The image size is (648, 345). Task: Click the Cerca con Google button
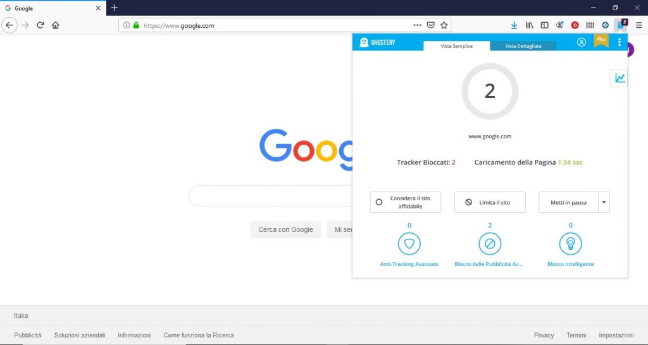[285, 229]
